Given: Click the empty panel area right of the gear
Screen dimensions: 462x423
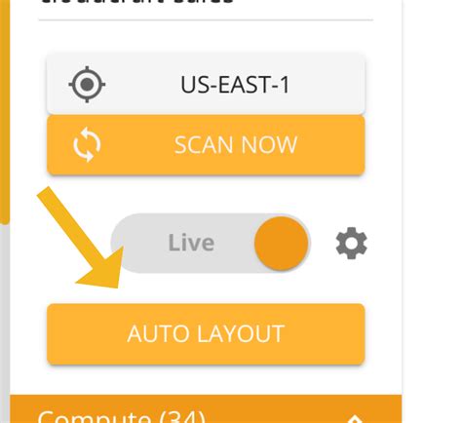Looking at the screenshot, I should tap(385, 244).
